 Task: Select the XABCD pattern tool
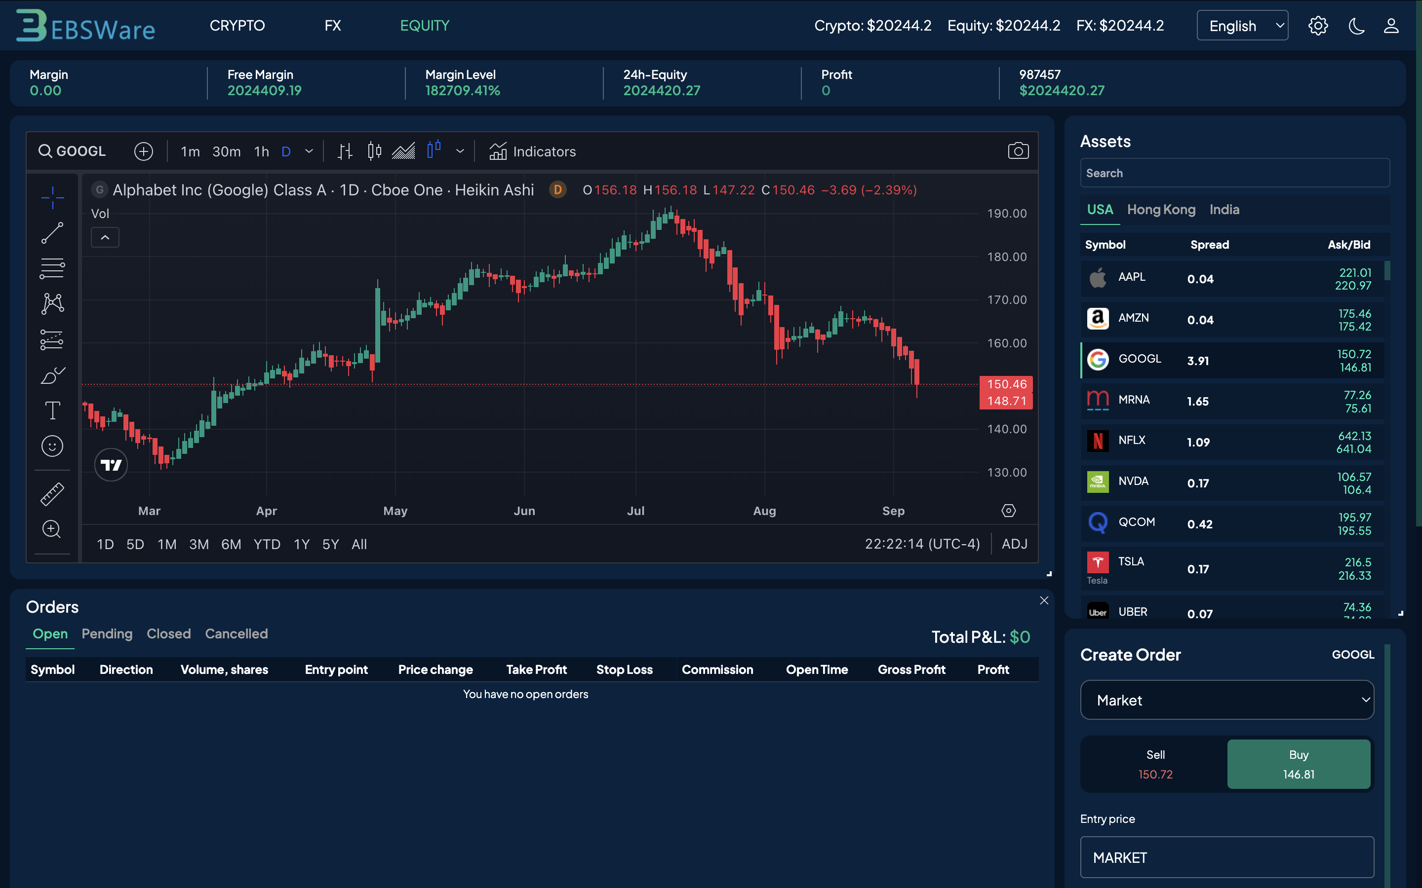tap(52, 303)
